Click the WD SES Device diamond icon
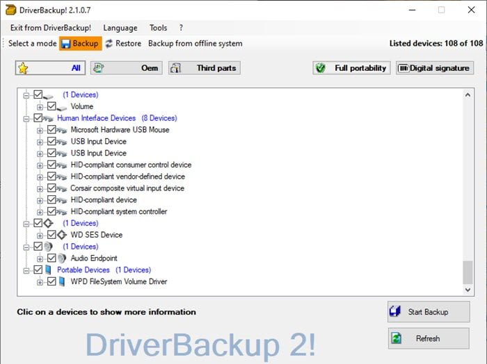The image size is (487, 364). click(62, 235)
